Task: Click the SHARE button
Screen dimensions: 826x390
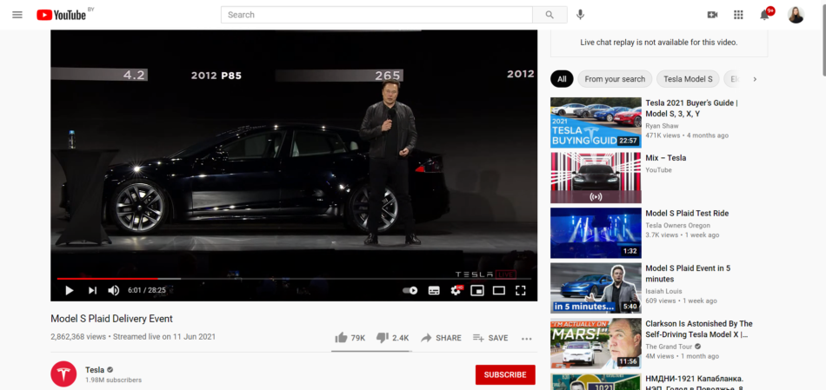Action: (441, 338)
